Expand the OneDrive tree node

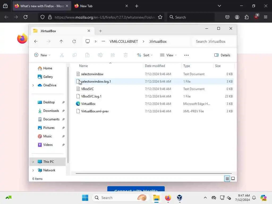33,85
